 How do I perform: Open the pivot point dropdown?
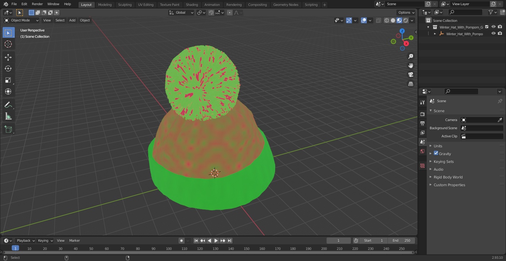coord(201,13)
